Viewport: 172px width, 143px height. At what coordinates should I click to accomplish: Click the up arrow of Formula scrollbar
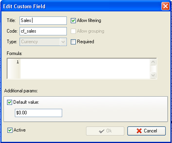tap(153, 62)
